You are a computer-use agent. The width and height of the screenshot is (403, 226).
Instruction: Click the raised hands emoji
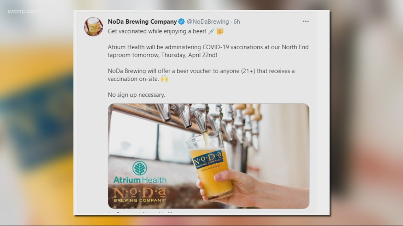[164, 79]
